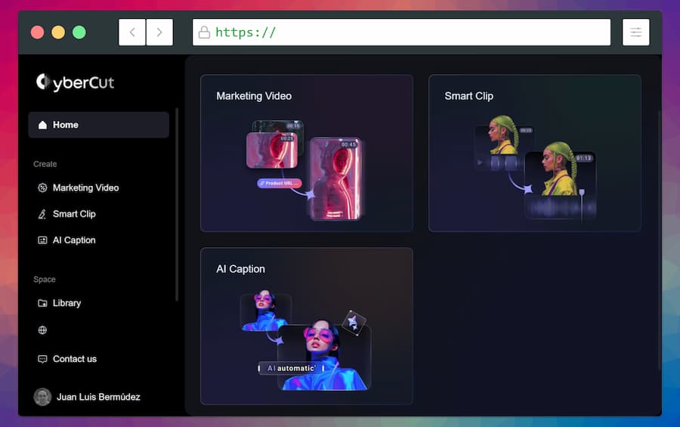
Task: Click the CyberCut logo
Action: [75, 82]
